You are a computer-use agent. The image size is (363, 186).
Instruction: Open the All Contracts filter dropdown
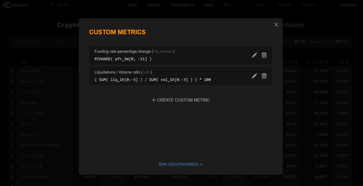(x=29, y=42)
